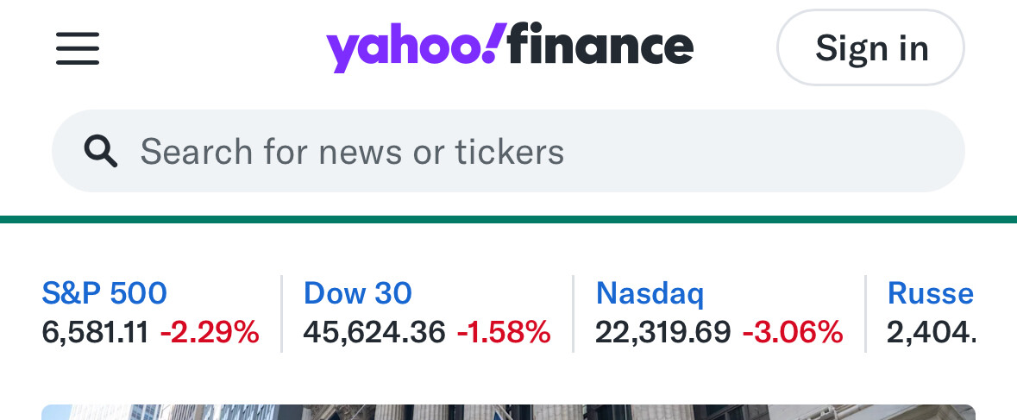The height and width of the screenshot is (420, 1017).
Task: Open the S&P 500 index link
Action: tap(104, 293)
